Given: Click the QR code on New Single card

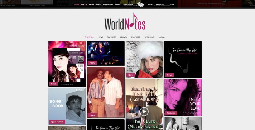Looking at the screenshot, I should click(x=81, y=59).
